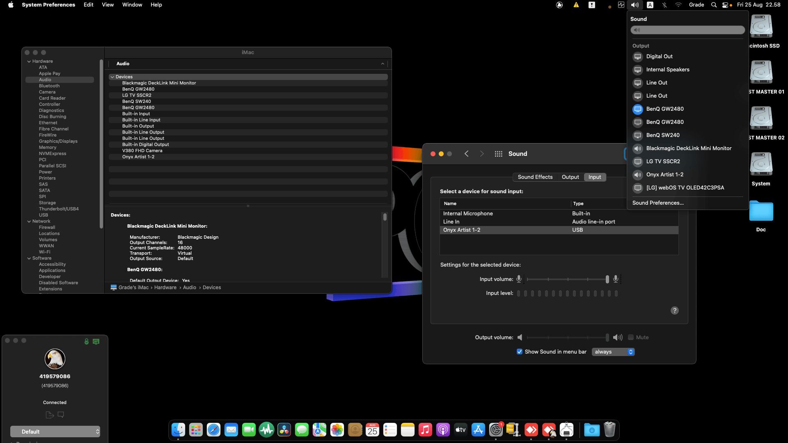Open the Help menu
Screen dimensions: 788x443
pos(156,5)
